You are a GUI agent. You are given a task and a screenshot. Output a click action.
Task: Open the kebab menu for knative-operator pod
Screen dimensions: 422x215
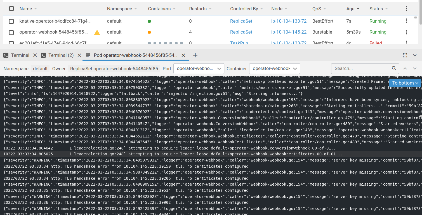[406, 21]
